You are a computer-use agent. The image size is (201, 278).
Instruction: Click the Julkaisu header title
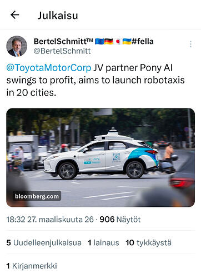(x=58, y=16)
